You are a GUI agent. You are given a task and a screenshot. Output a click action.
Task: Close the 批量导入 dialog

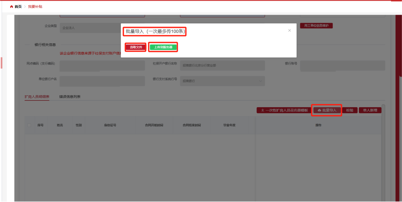pyautogui.click(x=289, y=31)
